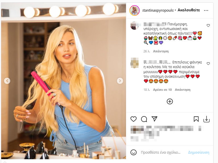
Task: Open the emoji picker smiley icon
Action: pos(134,153)
